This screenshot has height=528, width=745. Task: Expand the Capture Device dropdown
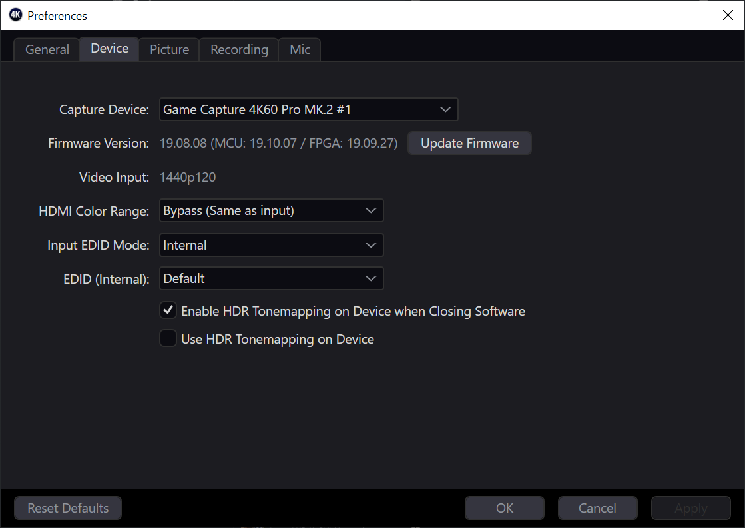click(x=308, y=109)
